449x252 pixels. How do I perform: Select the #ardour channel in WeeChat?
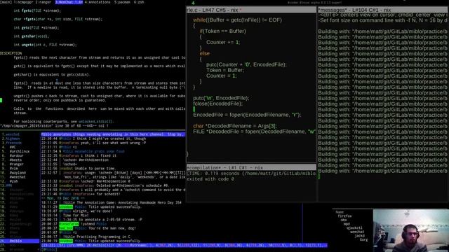point(17,155)
